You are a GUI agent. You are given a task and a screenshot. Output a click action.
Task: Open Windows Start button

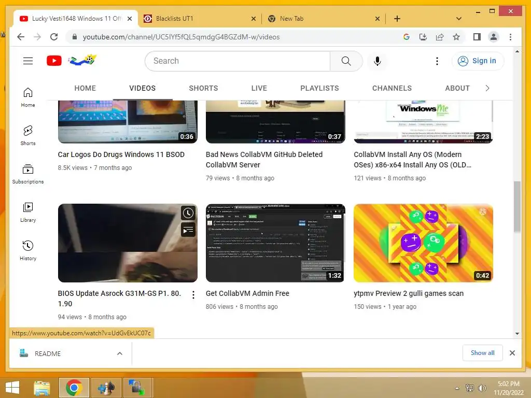tap(12, 388)
